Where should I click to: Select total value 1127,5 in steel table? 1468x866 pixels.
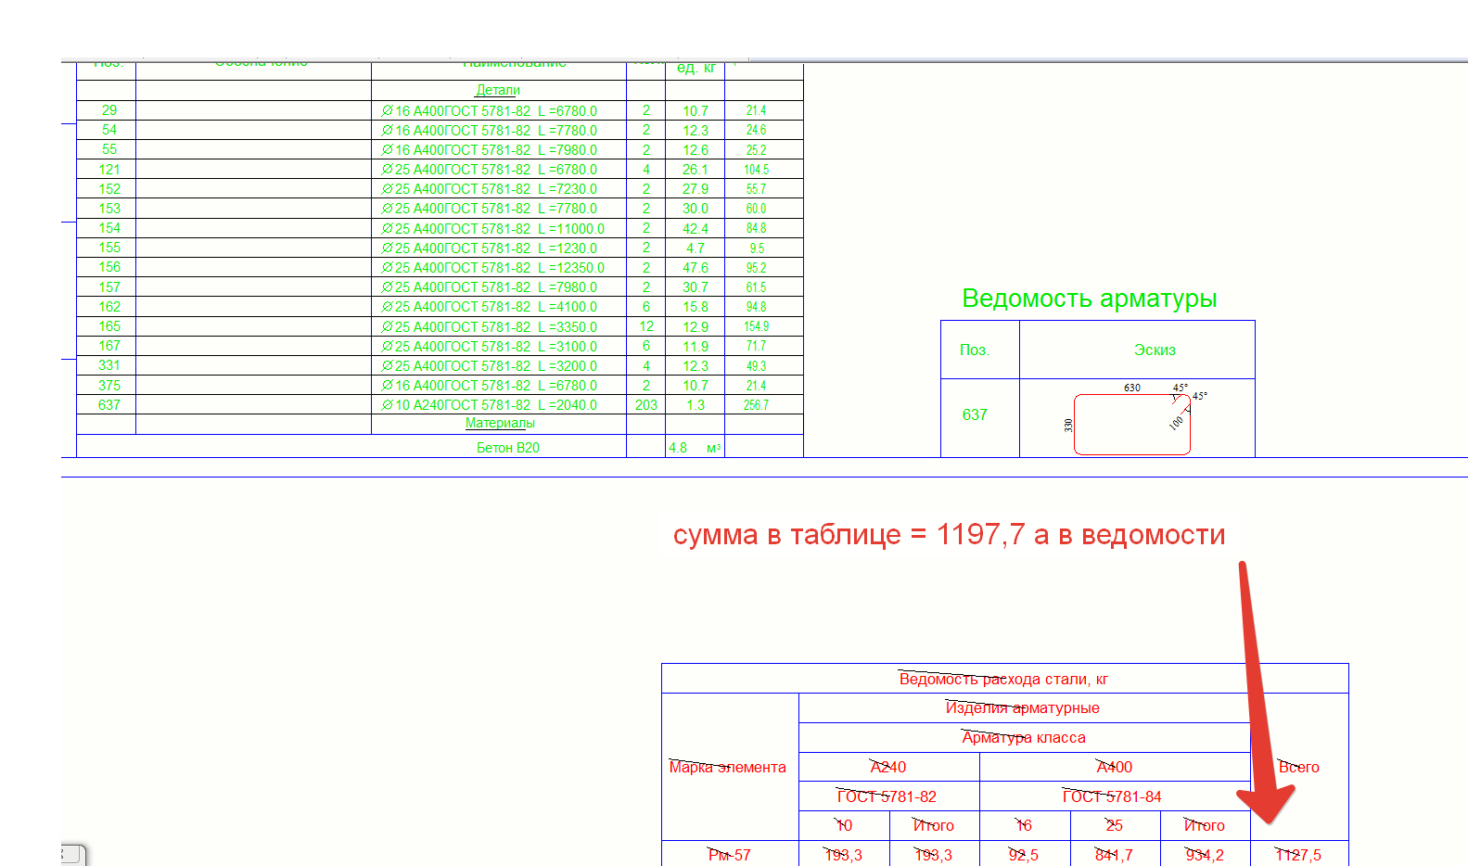(x=1298, y=855)
